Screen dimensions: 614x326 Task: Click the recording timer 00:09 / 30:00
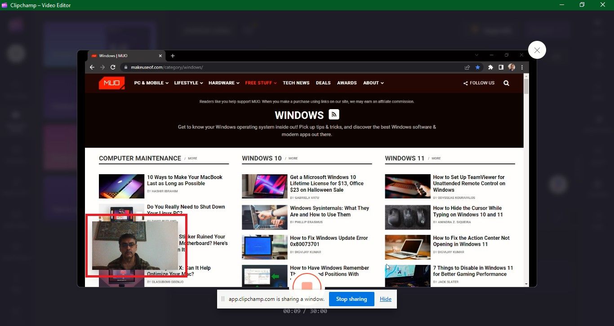click(305, 311)
